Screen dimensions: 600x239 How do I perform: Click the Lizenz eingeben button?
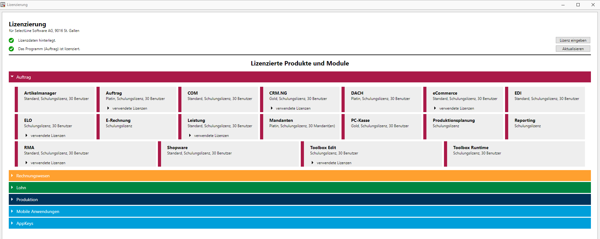[573, 40]
